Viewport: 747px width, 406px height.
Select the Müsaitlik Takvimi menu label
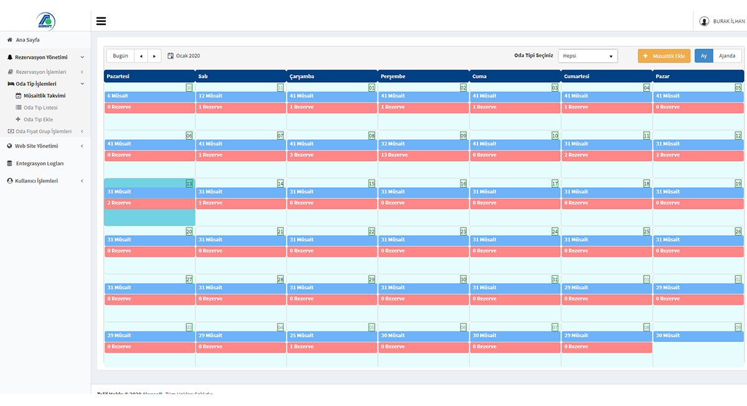pyautogui.click(x=44, y=96)
